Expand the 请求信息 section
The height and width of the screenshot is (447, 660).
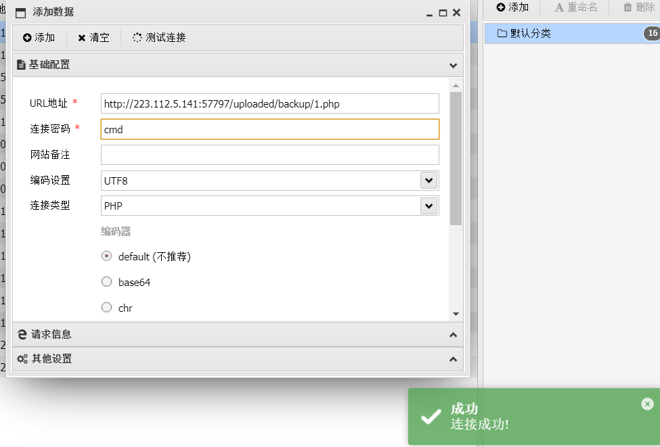(237, 334)
